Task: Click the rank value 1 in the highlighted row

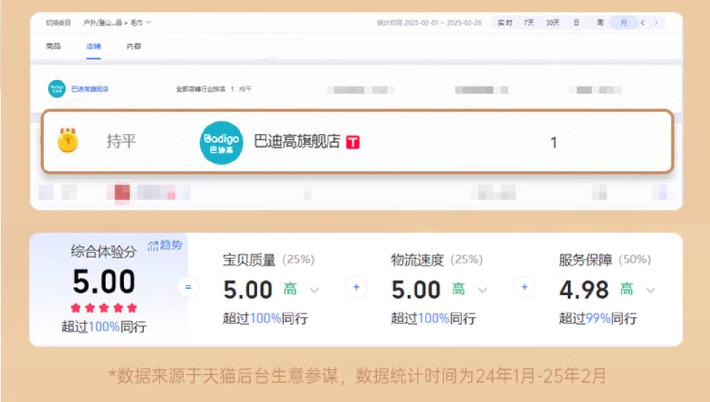Action: tap(553, 143)
